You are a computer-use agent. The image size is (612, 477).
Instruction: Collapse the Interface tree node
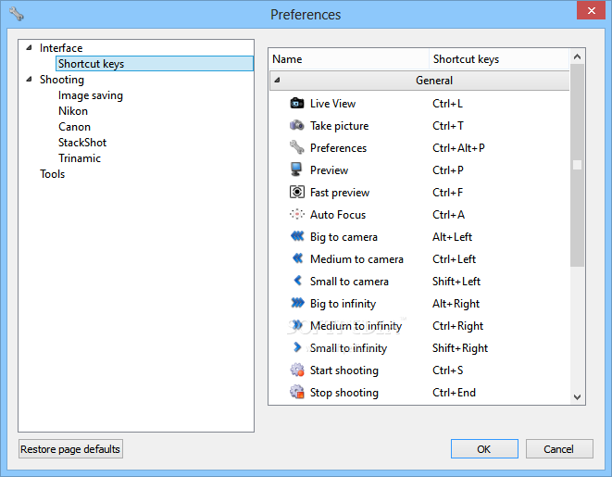point(29,47)
